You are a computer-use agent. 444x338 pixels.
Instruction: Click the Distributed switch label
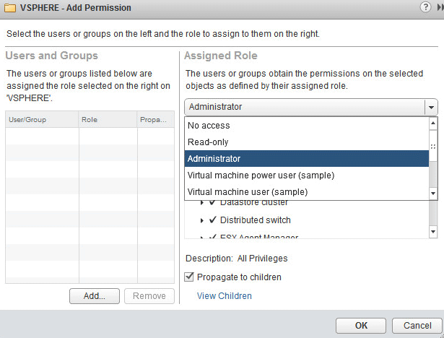tap(256, 220)
